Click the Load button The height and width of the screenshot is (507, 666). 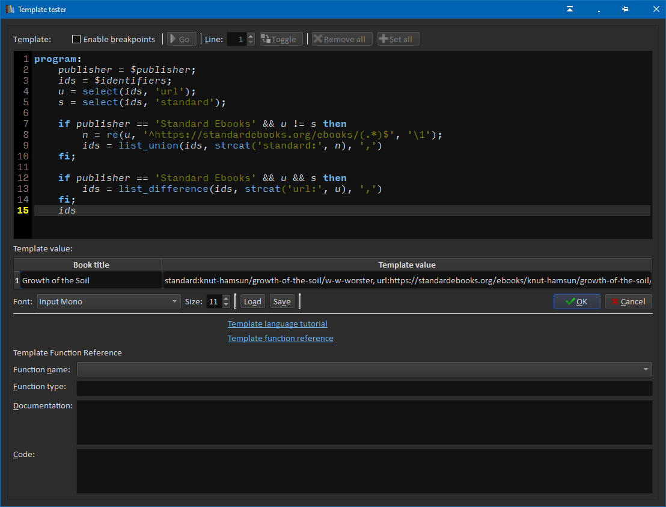(252, 301)
